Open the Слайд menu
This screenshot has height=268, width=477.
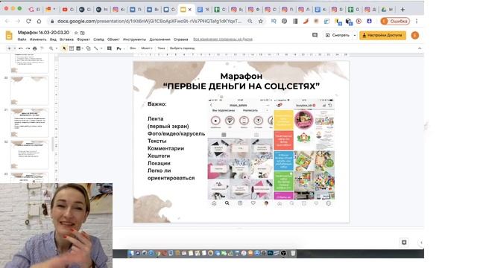98,39
